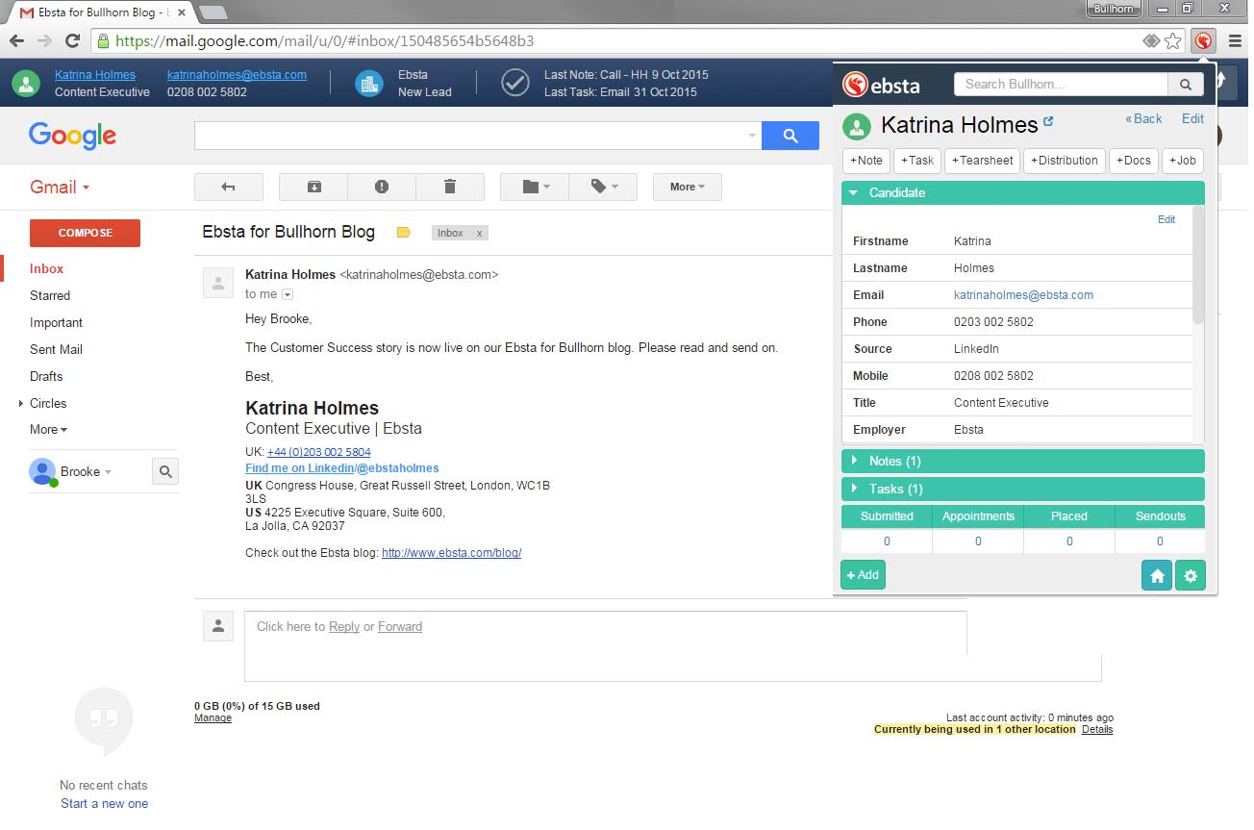The image size is (1254, 830).
Task: Click the +Tearsheet button
Action: pos(982,161)
